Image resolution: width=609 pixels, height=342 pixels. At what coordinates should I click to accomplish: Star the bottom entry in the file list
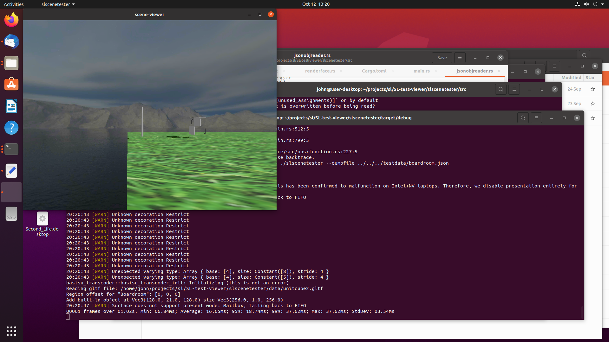[593, 118]
